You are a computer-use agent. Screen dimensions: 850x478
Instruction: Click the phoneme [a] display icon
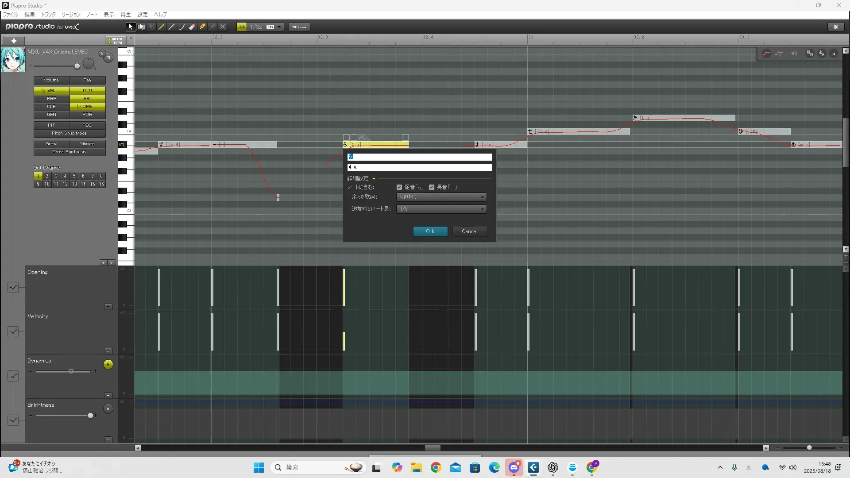tap(834, 54)
